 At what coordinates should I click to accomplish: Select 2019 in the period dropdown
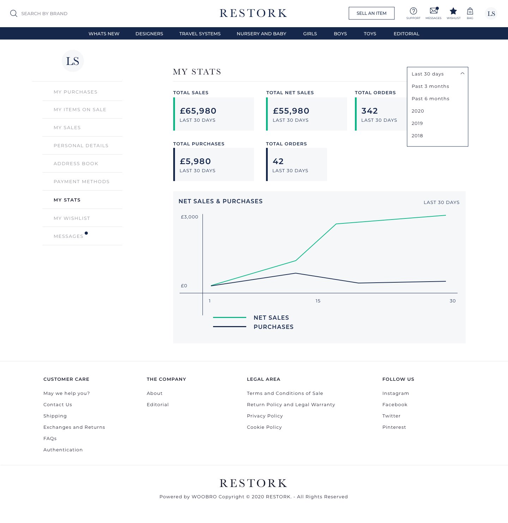click(417, 123)
